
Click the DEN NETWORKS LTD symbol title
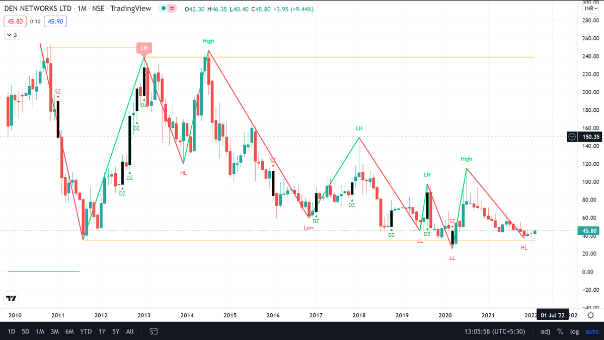coord(37,9)
